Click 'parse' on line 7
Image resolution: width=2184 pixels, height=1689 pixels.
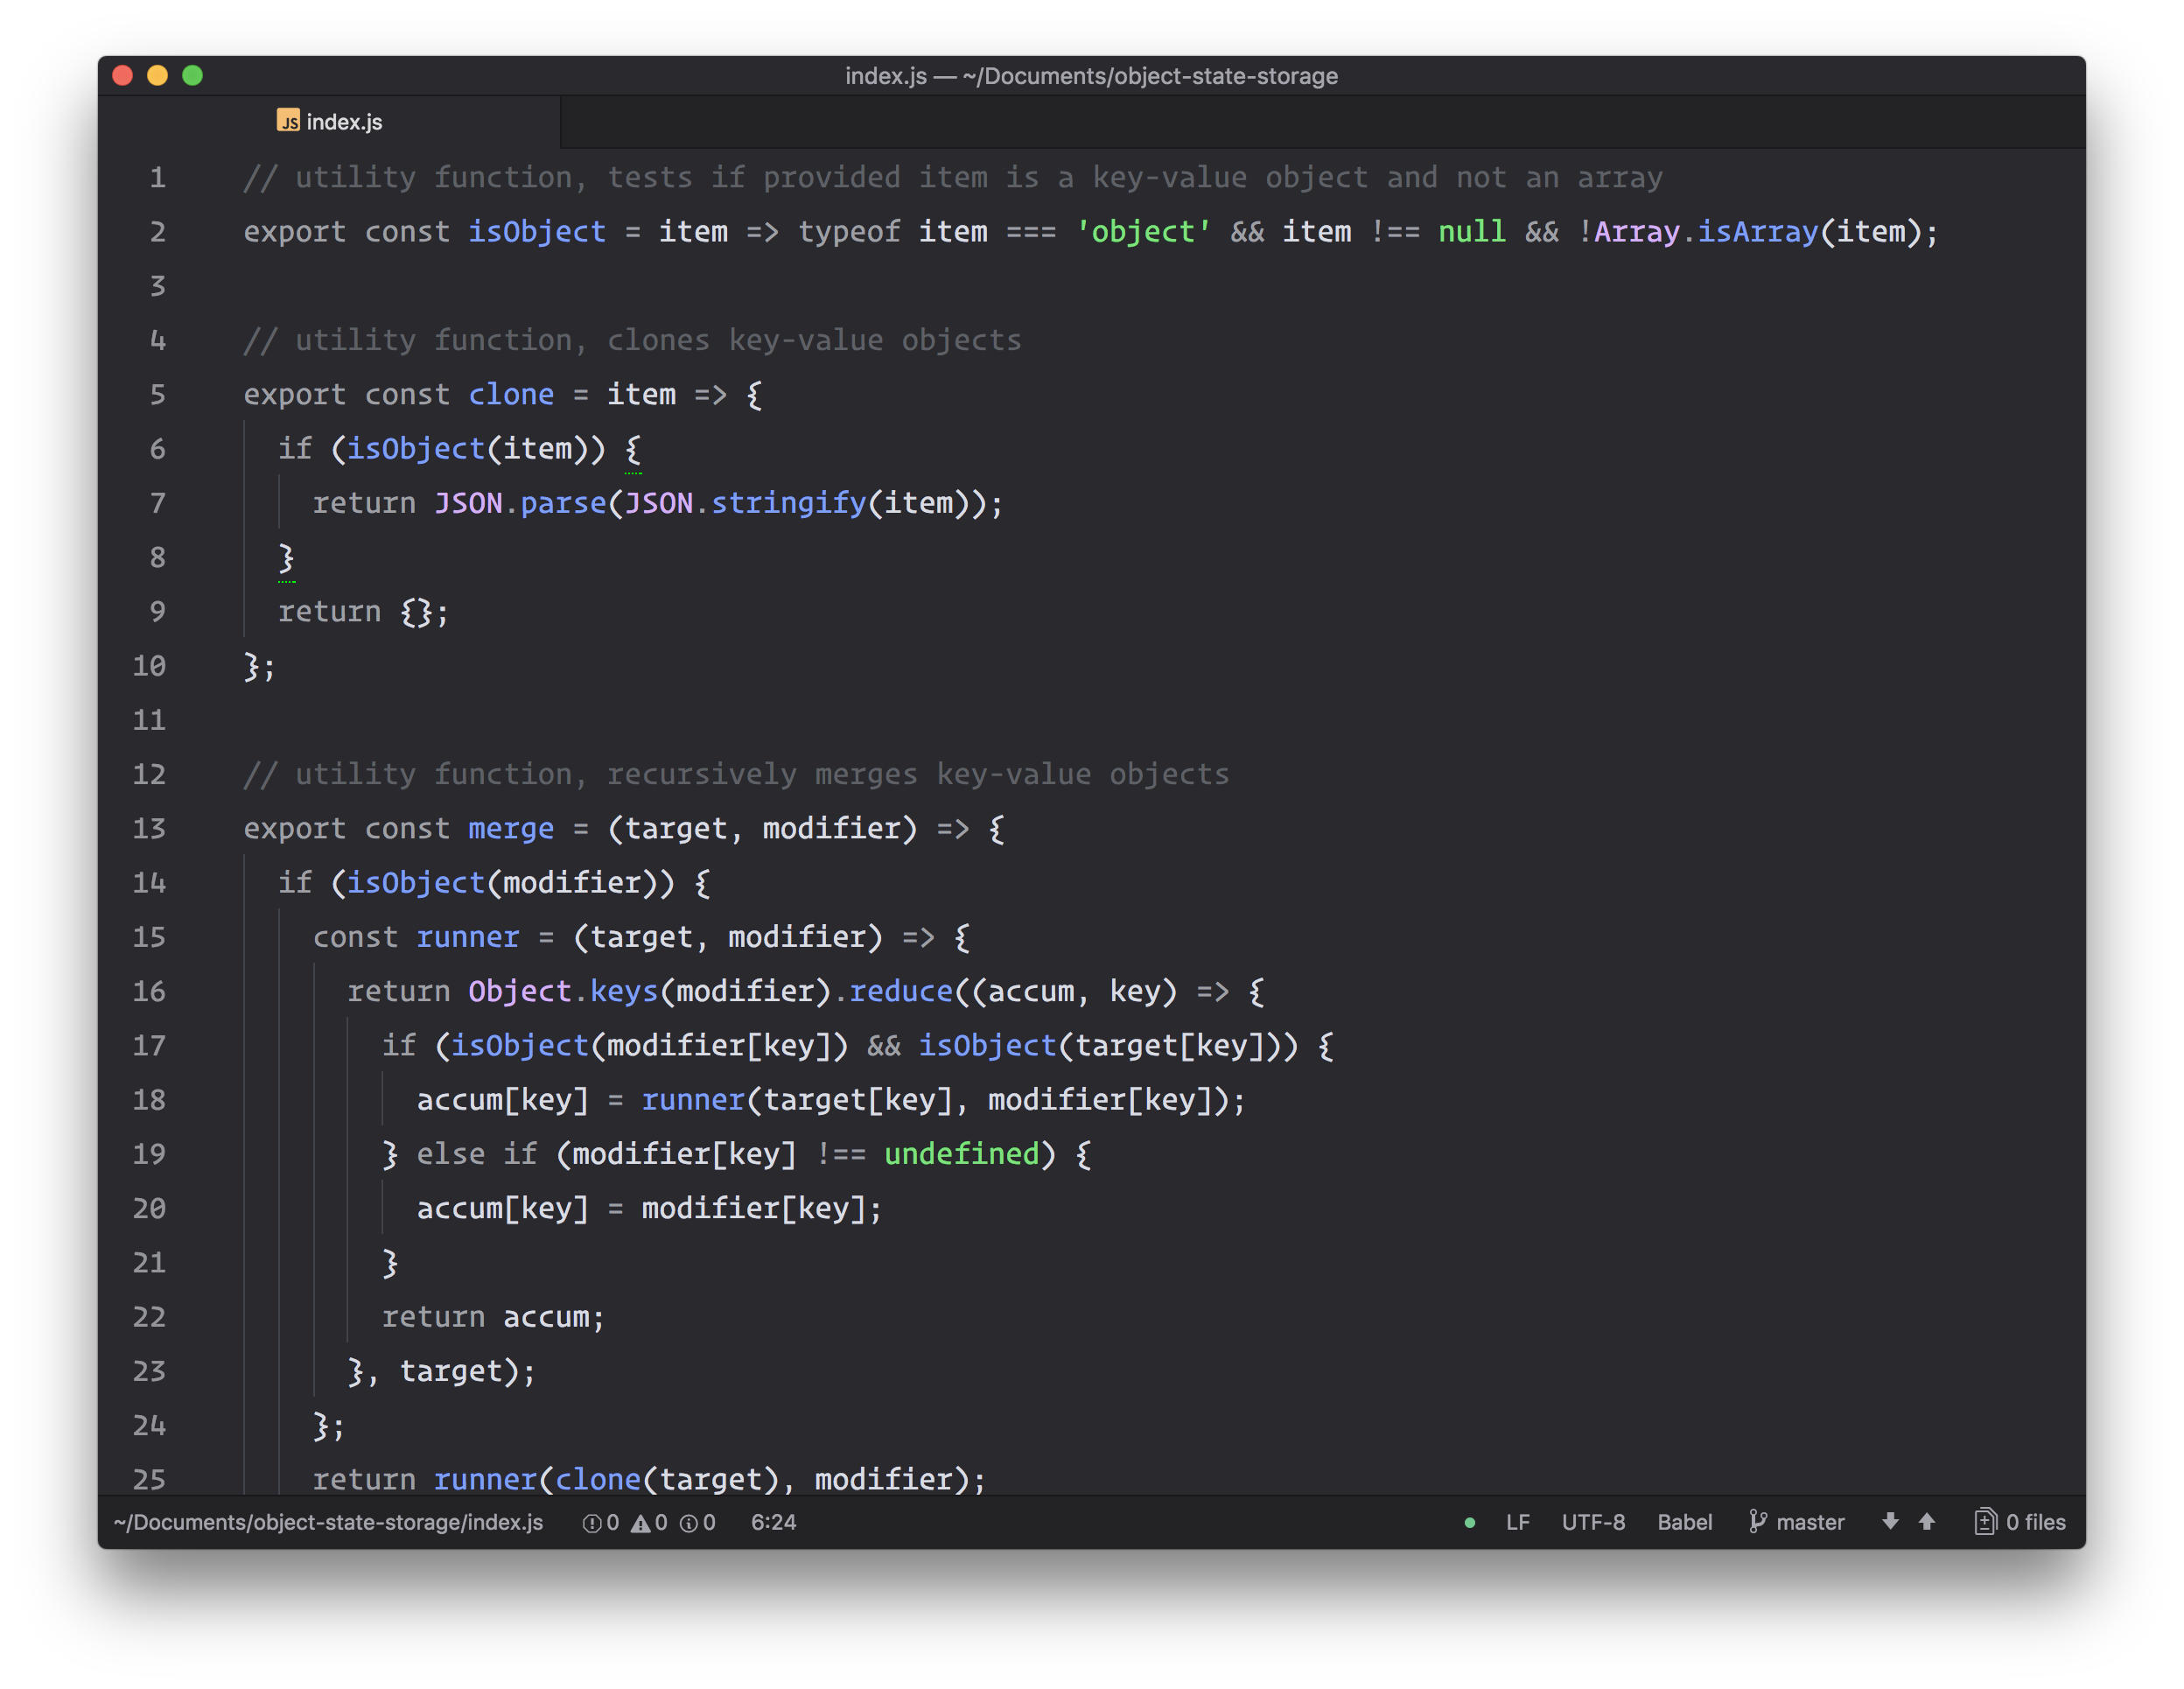pos(563,503)
